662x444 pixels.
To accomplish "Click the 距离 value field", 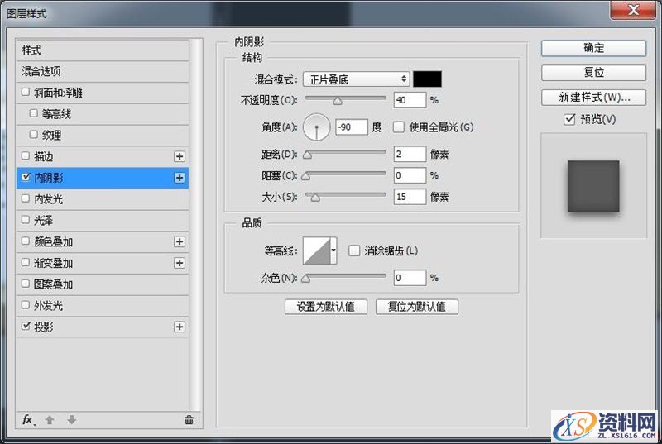I will [x=410, y=154].
